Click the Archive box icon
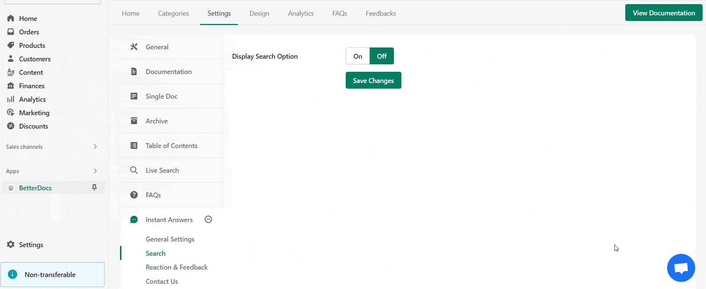 134,121
